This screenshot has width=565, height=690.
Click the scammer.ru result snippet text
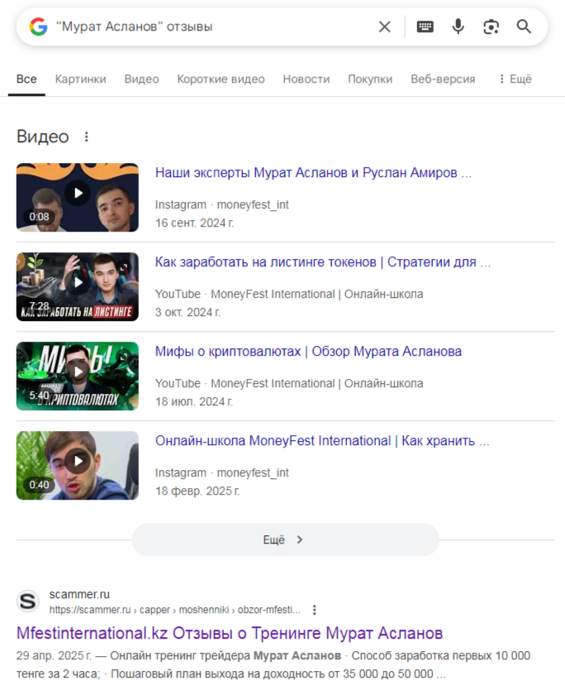[x=273, y=665]
